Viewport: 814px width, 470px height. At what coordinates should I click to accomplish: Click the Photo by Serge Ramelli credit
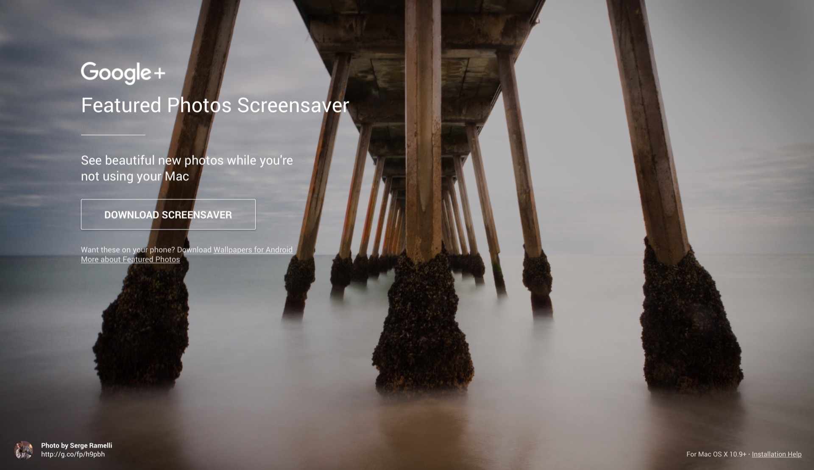click(76, 445)
